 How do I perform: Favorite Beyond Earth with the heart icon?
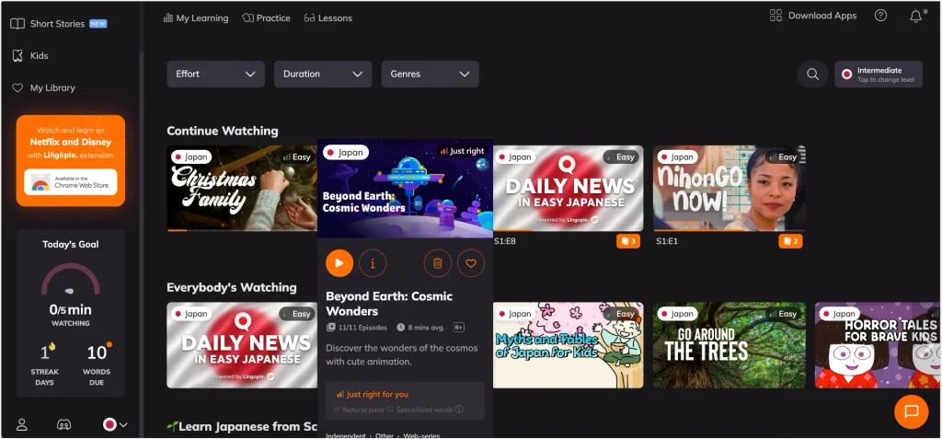pyautogui.click(x=470, y=263)
